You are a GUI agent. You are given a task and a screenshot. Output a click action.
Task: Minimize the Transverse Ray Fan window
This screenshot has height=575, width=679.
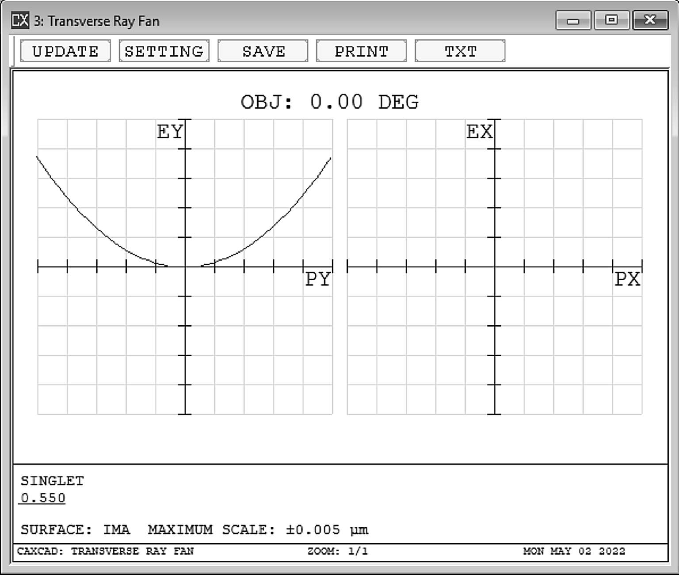tap(573, 20)
